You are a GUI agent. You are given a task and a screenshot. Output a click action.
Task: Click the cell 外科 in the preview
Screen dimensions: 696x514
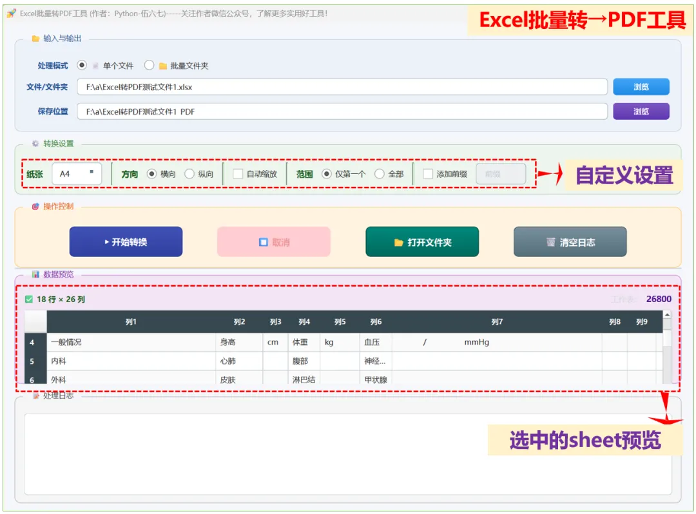131,379
